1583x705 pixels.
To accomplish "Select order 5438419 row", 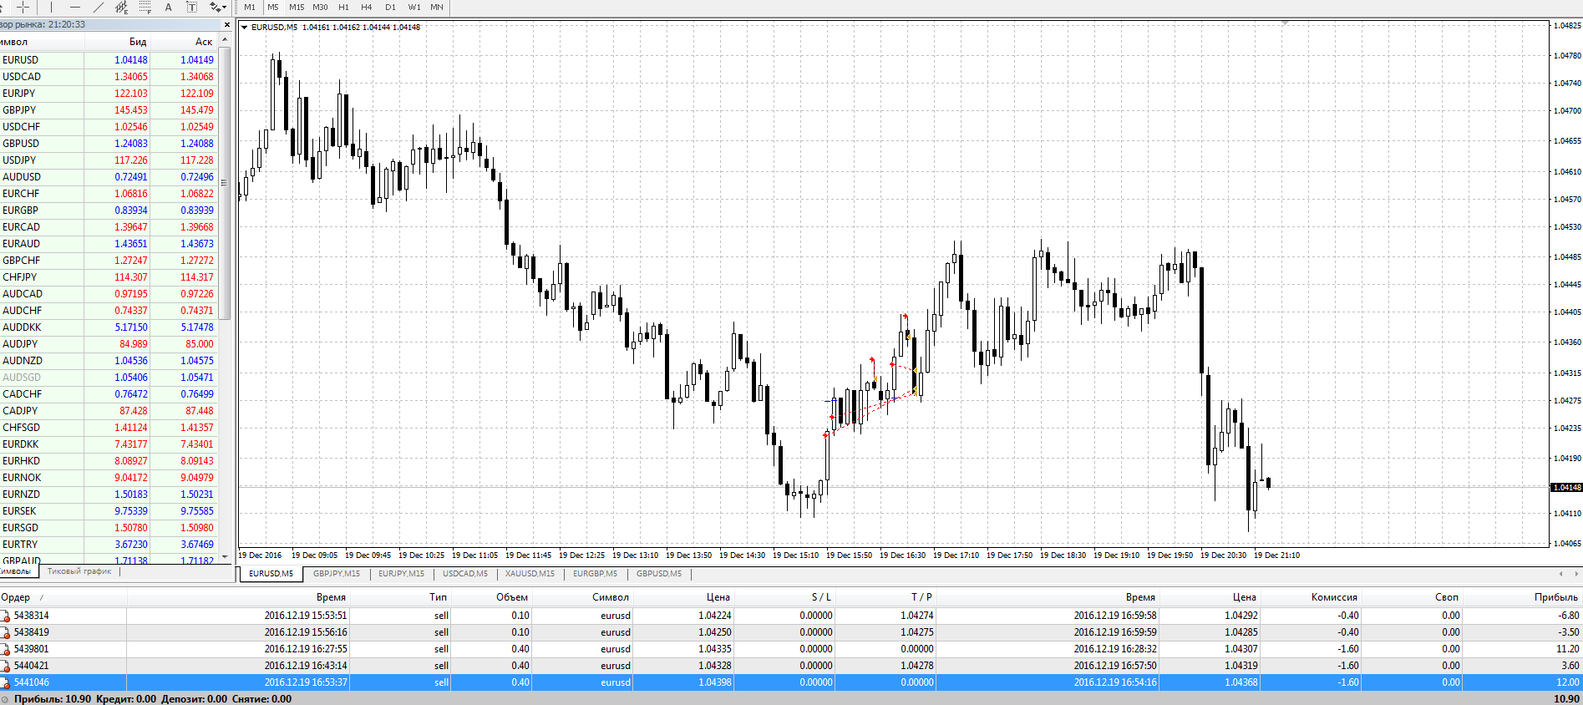I will click(791, 632).
